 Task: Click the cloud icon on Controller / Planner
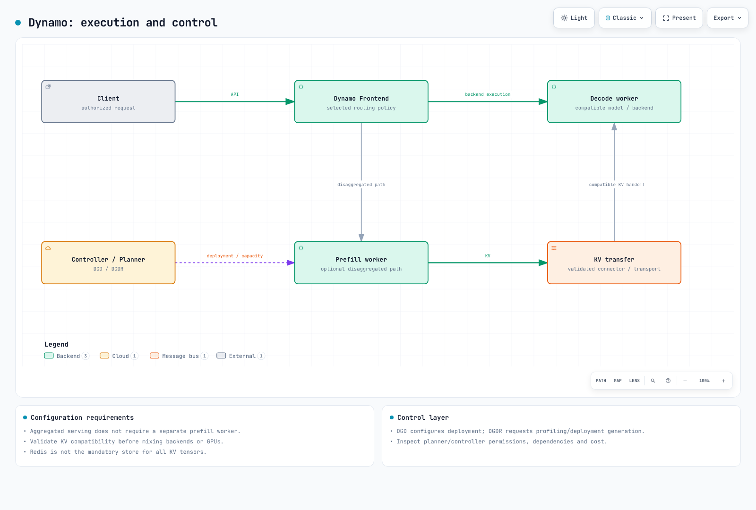(48, 248)
